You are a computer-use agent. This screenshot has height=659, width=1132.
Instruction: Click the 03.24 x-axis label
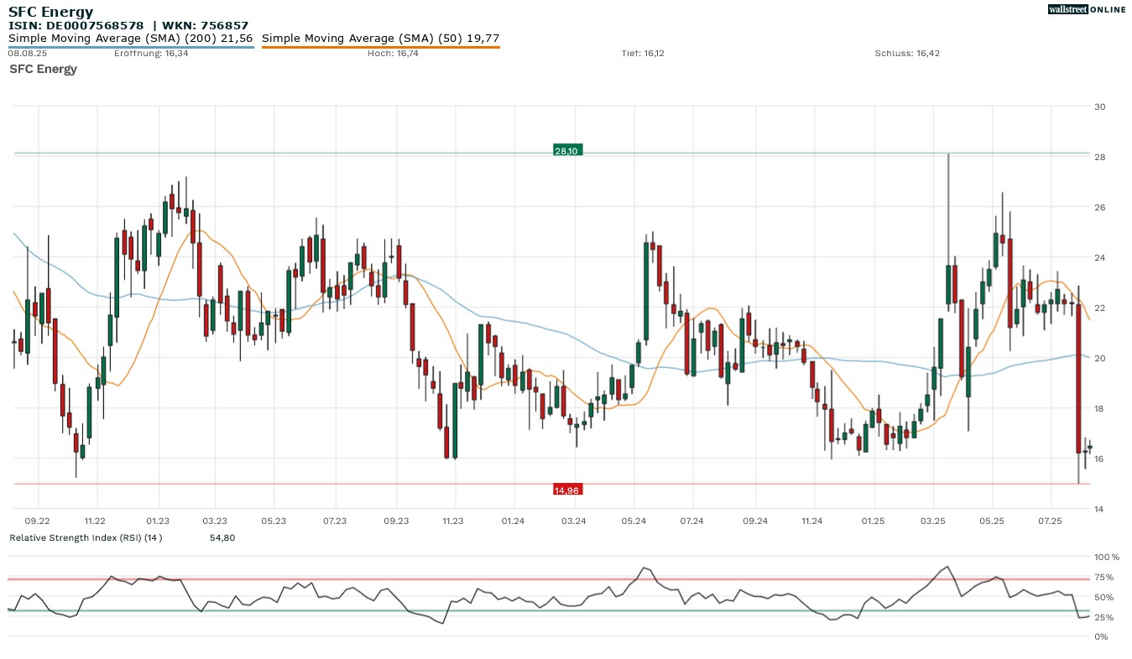tap(573, 521)
